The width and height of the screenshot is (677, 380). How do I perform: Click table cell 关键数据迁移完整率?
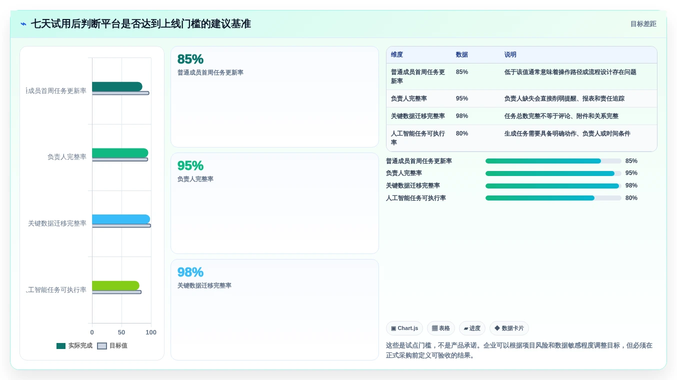pyautogui.click(x=418, y=116)
